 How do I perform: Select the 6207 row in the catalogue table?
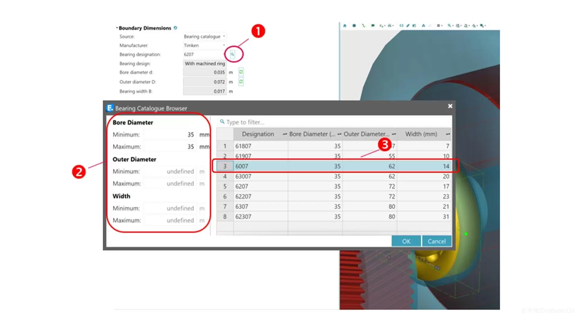pos(334,186)
